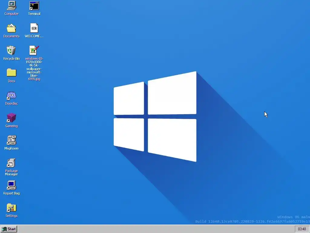
Task: Click the "Gameing" label text
Action: point(12,126)
